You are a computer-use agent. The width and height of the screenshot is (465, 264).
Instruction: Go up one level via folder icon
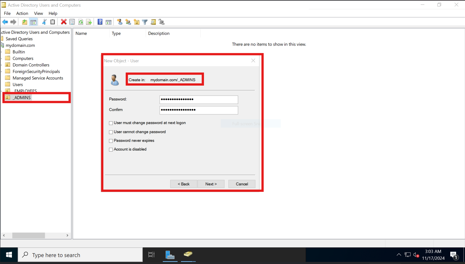click(x=24, y=22)
